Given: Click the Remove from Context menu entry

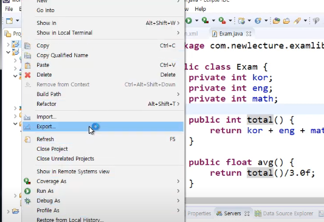Looking at the screenshot, I should 103,85.
